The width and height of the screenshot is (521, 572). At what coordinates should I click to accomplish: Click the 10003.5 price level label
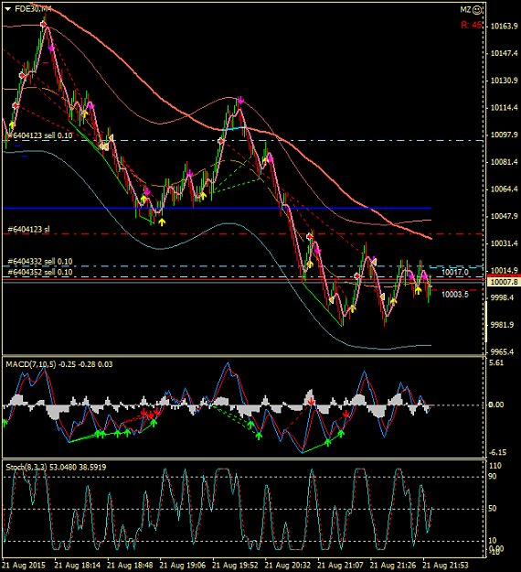click(x=454, y=295)
